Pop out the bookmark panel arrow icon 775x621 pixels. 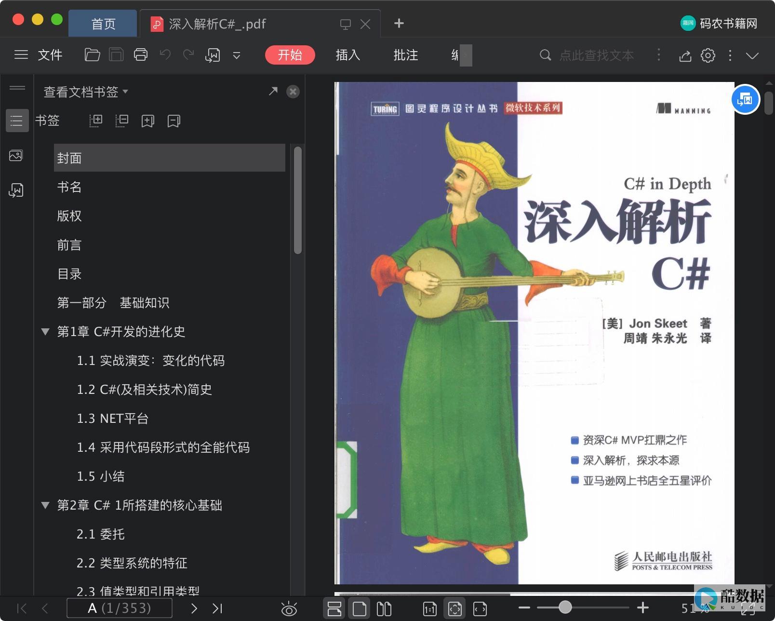click(273, 91)
